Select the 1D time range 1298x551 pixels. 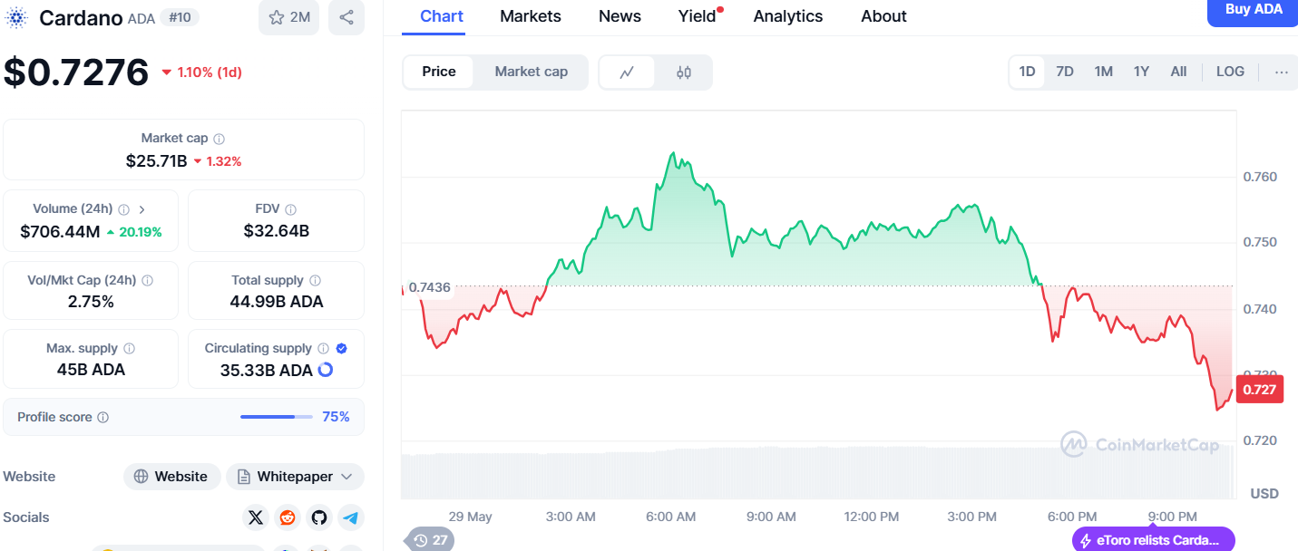[x=1027, y=72]
